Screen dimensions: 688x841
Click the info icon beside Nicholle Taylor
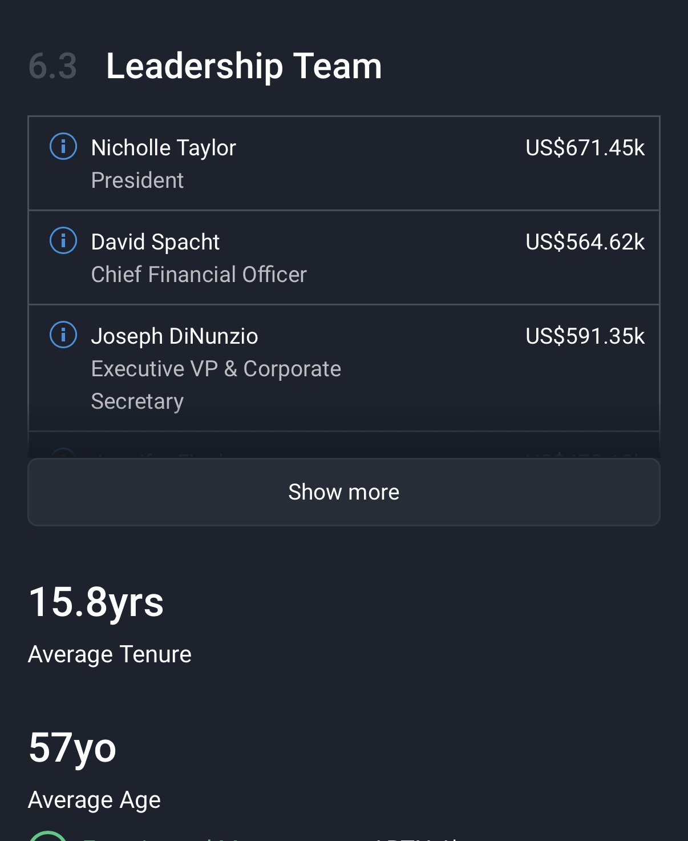[63, 146]
